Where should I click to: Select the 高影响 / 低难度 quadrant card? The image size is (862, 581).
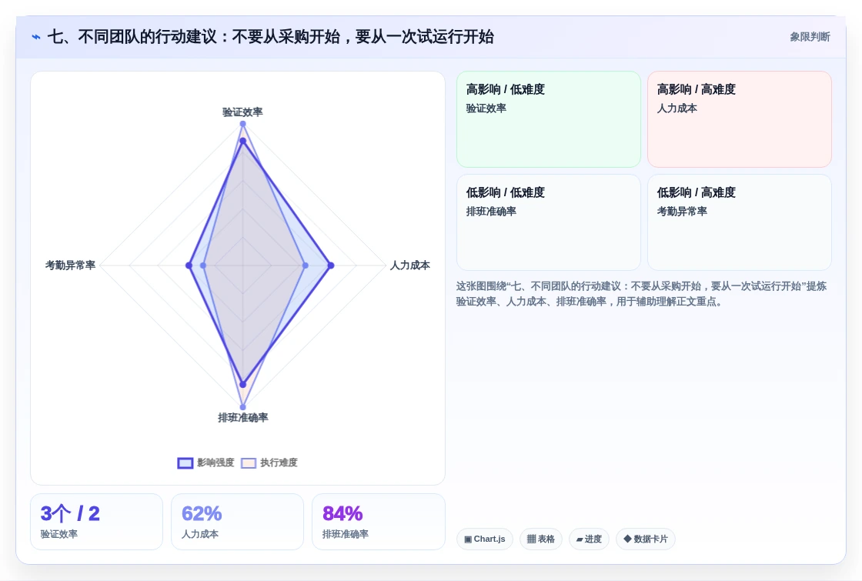pyautogui.click(x=549, y=119)
